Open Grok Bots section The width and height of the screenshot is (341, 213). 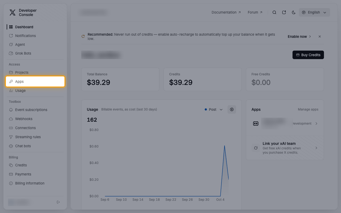click(x=35, y=53)
